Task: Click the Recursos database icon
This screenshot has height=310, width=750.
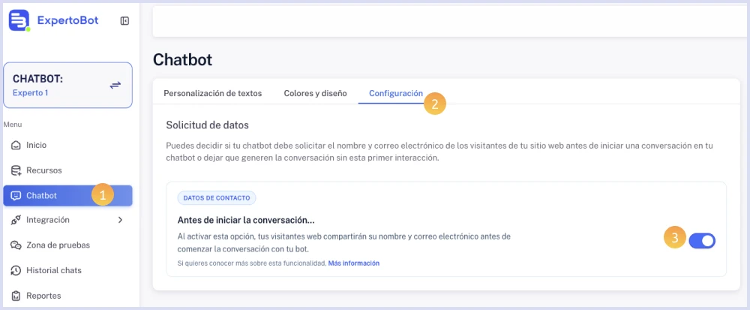Action: [x=16, y=170]
